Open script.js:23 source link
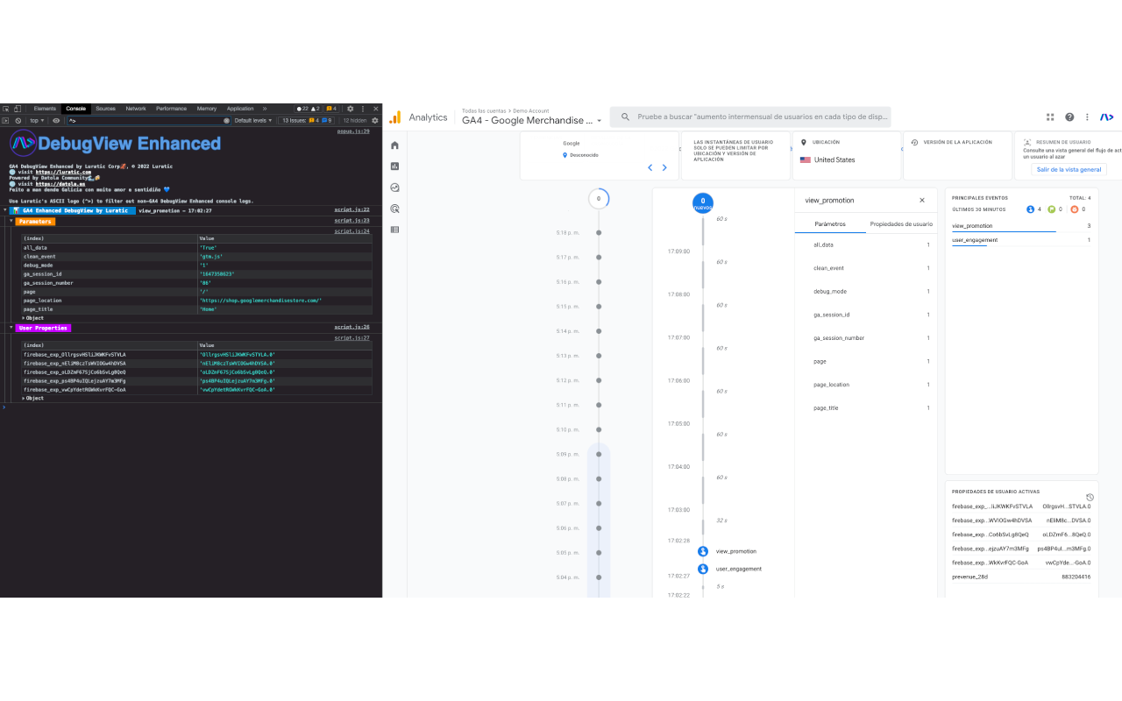 tap(352, 221)
